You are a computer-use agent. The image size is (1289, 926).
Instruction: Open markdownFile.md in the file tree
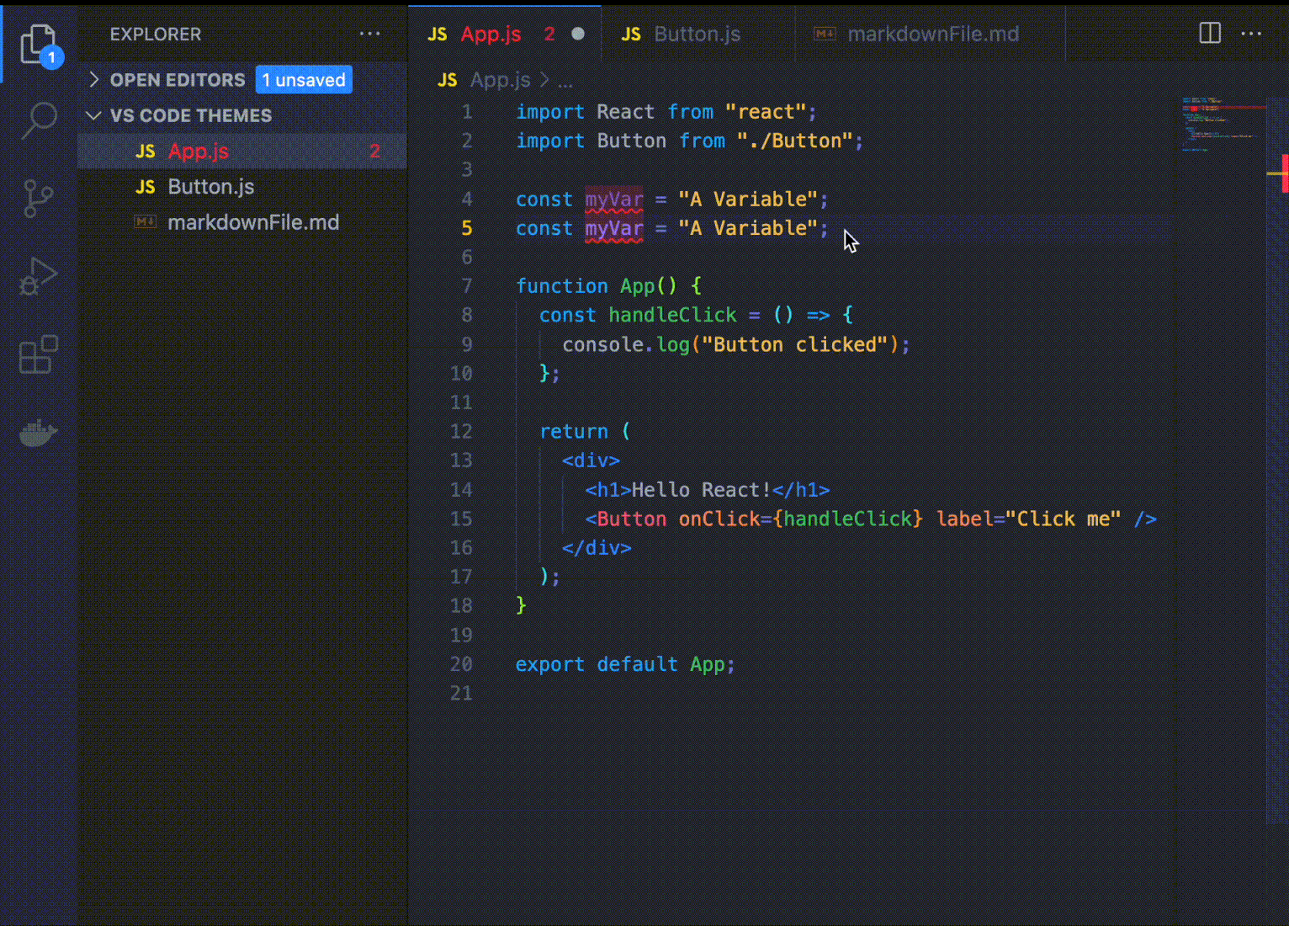click(x=252, y=222)
